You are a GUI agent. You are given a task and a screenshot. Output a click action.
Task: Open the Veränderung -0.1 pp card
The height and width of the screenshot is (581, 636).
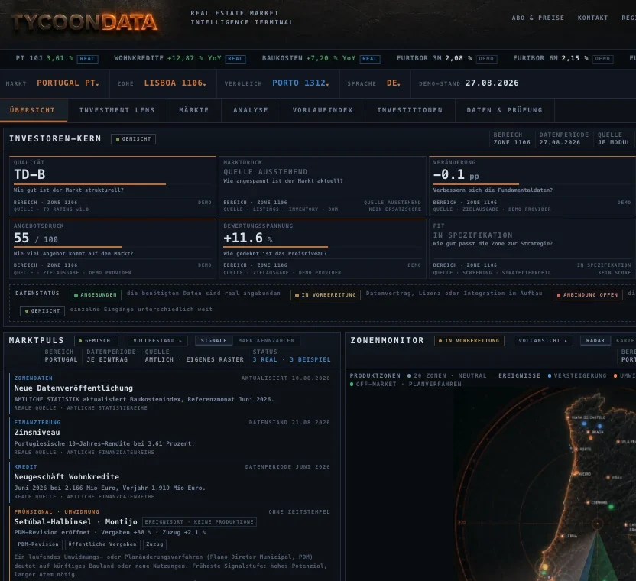pos(532,186)
